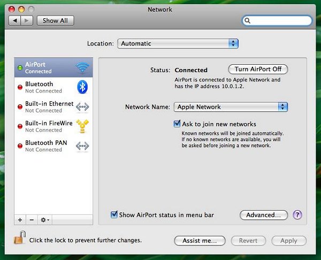Click the Assist me… button
Screen dimensions: 321x260
[200, 241]
